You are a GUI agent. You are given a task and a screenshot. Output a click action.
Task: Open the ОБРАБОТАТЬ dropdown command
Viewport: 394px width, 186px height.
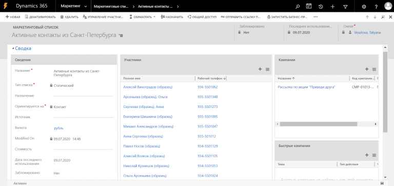click(x=142, y=17)
